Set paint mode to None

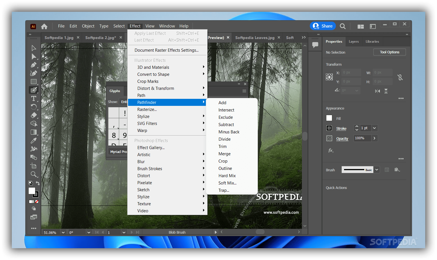coord(37,202)
